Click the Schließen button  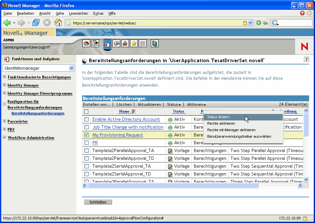click(x=98, y=202)
